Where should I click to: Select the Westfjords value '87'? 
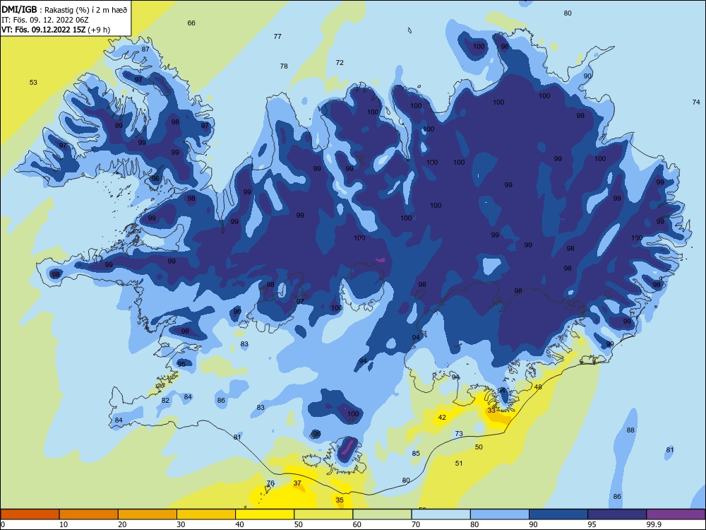point(145,49)
